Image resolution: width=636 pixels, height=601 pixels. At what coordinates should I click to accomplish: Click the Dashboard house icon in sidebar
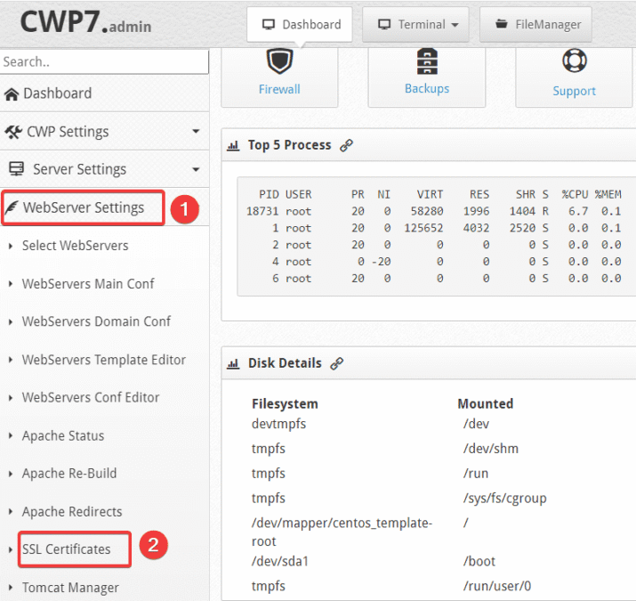click(12, 93)
